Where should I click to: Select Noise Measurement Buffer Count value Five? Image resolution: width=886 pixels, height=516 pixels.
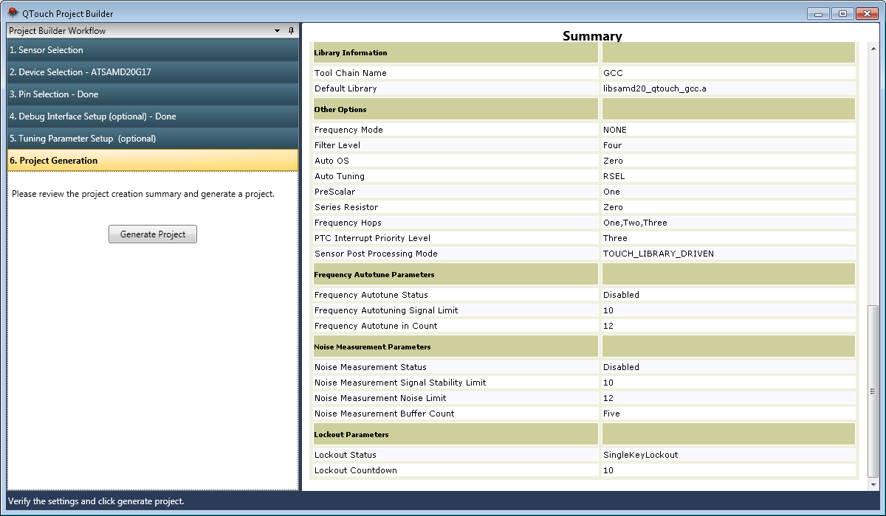611,414
